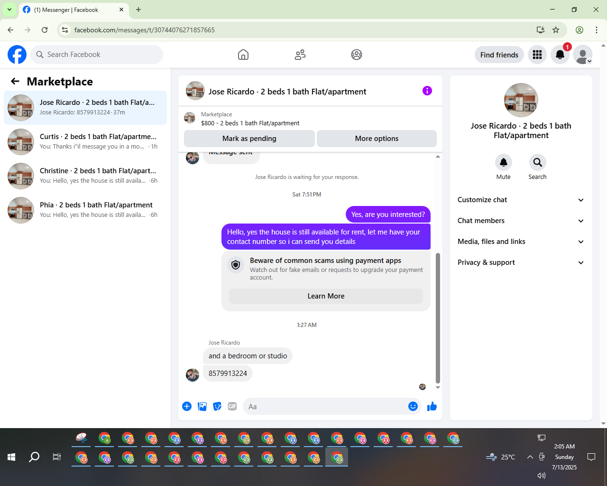This screenshot has height=486, width=607.
Task: Open the account profile avatar menu
Action: [x=583, y=55]
